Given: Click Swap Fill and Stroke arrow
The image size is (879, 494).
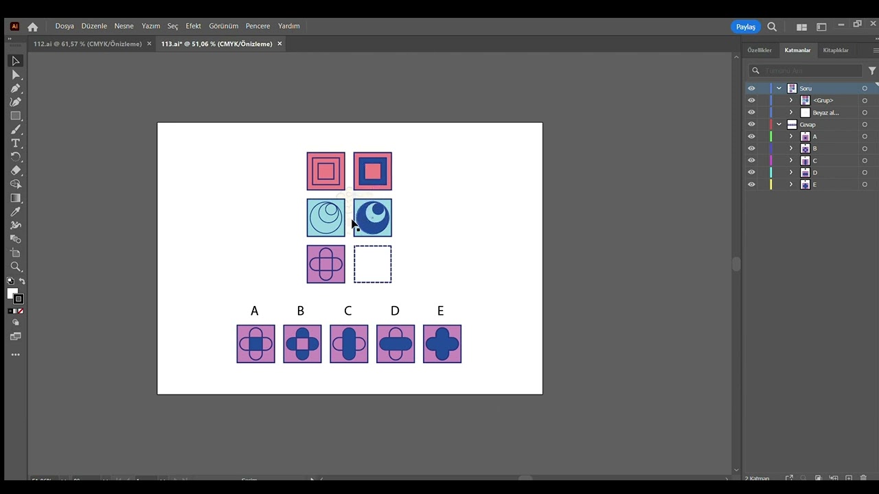Looking at the screenshot, I should [x=21, y=281].
